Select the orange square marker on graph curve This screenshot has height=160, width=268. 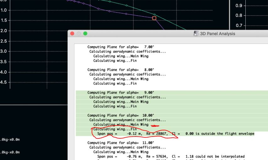point(154,18)
